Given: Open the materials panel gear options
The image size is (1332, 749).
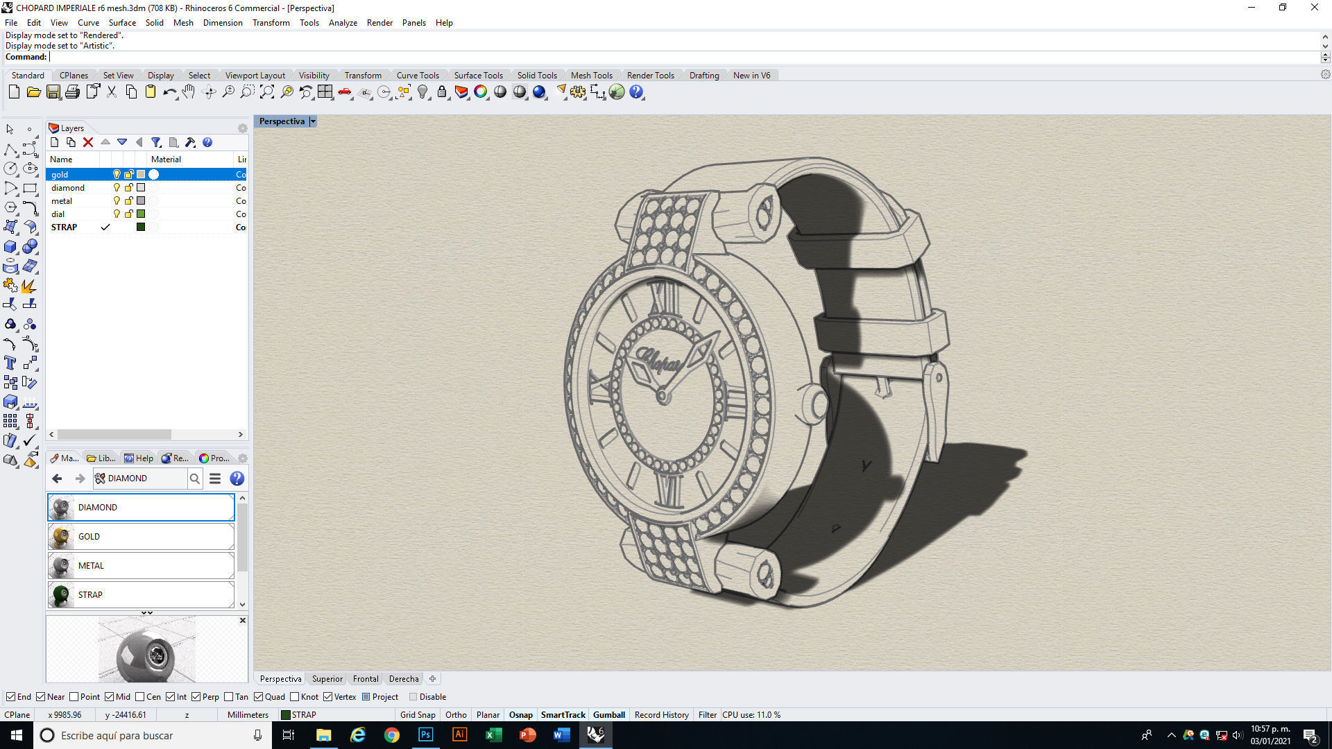Looking at the screenshot, I should 242,458.
